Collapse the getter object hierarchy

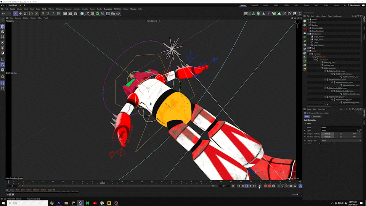coord(308,51)
